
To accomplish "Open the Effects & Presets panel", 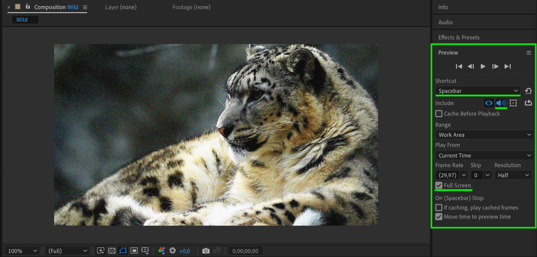I will click(x=459, y=38).
